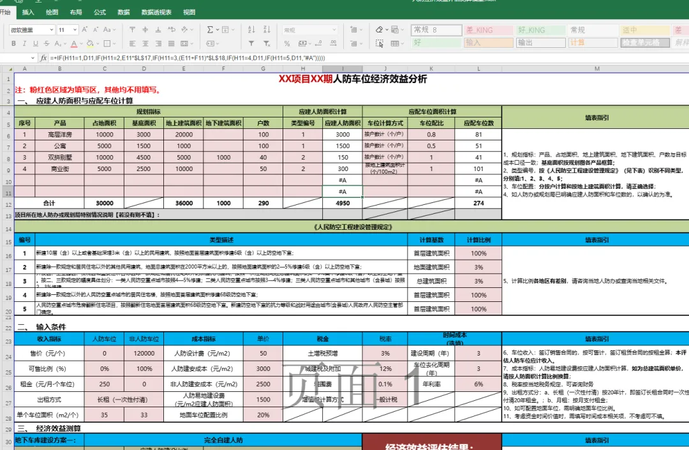Open the name box dropdown arrow
The height and width of the screenshot is (450, 689).
(33, 57)
